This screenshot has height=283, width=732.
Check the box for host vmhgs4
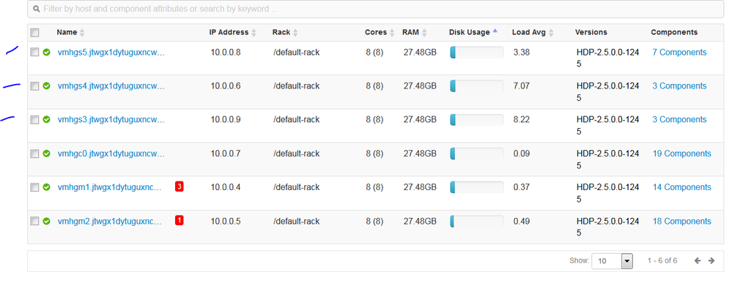tap(34, 86)
